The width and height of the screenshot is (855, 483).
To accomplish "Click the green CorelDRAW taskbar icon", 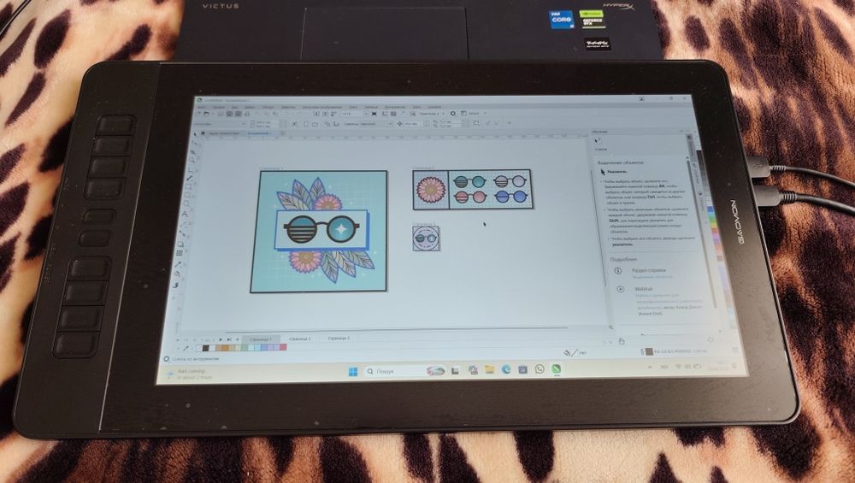I will click(557, 369).
